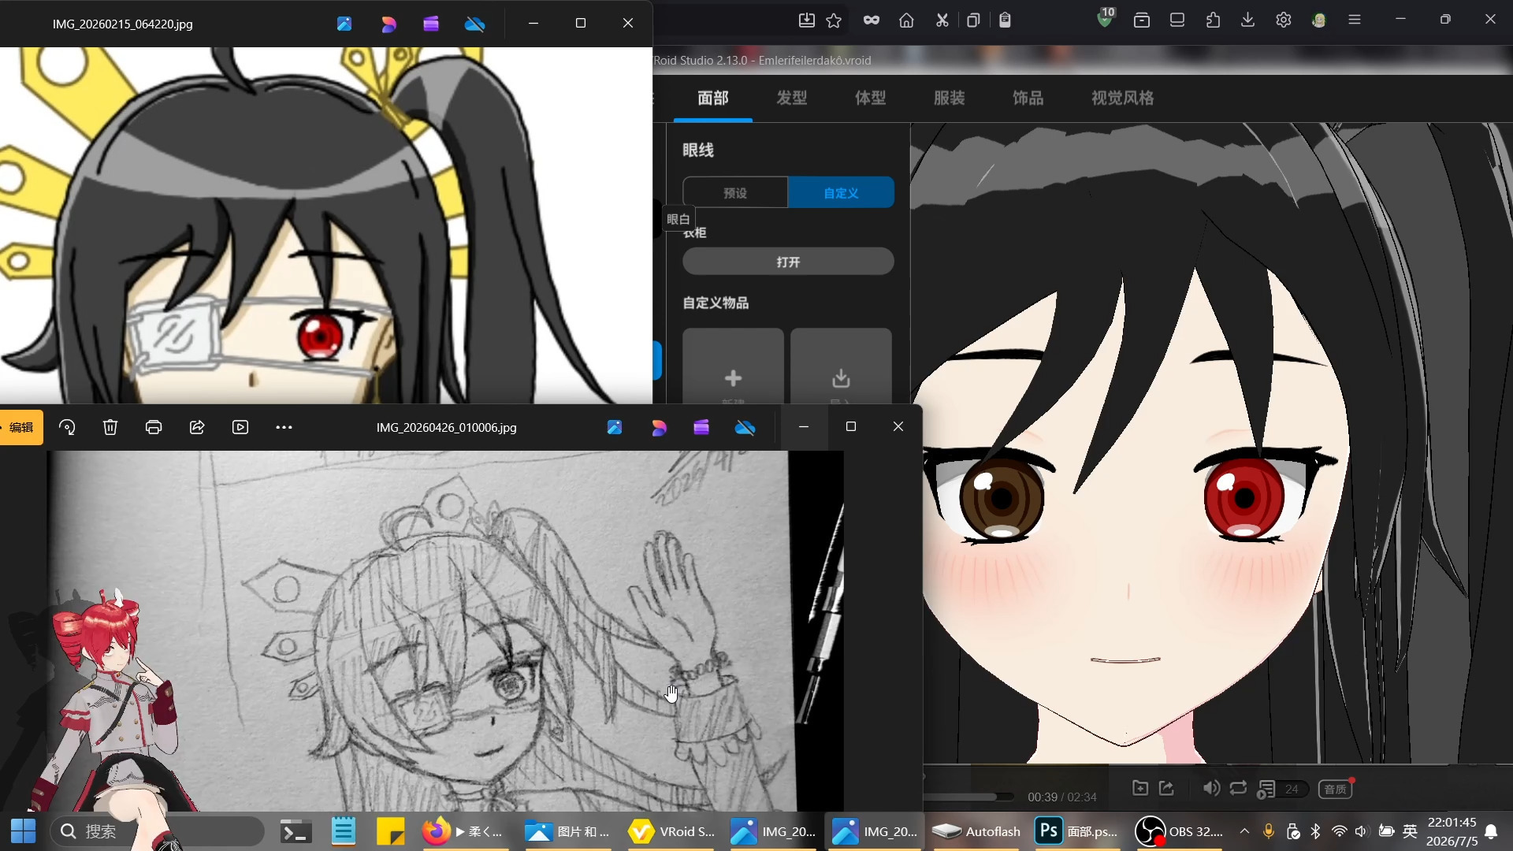Open the Wi-Fi tray icon
1513x851 pixels.
point(1339,831)
